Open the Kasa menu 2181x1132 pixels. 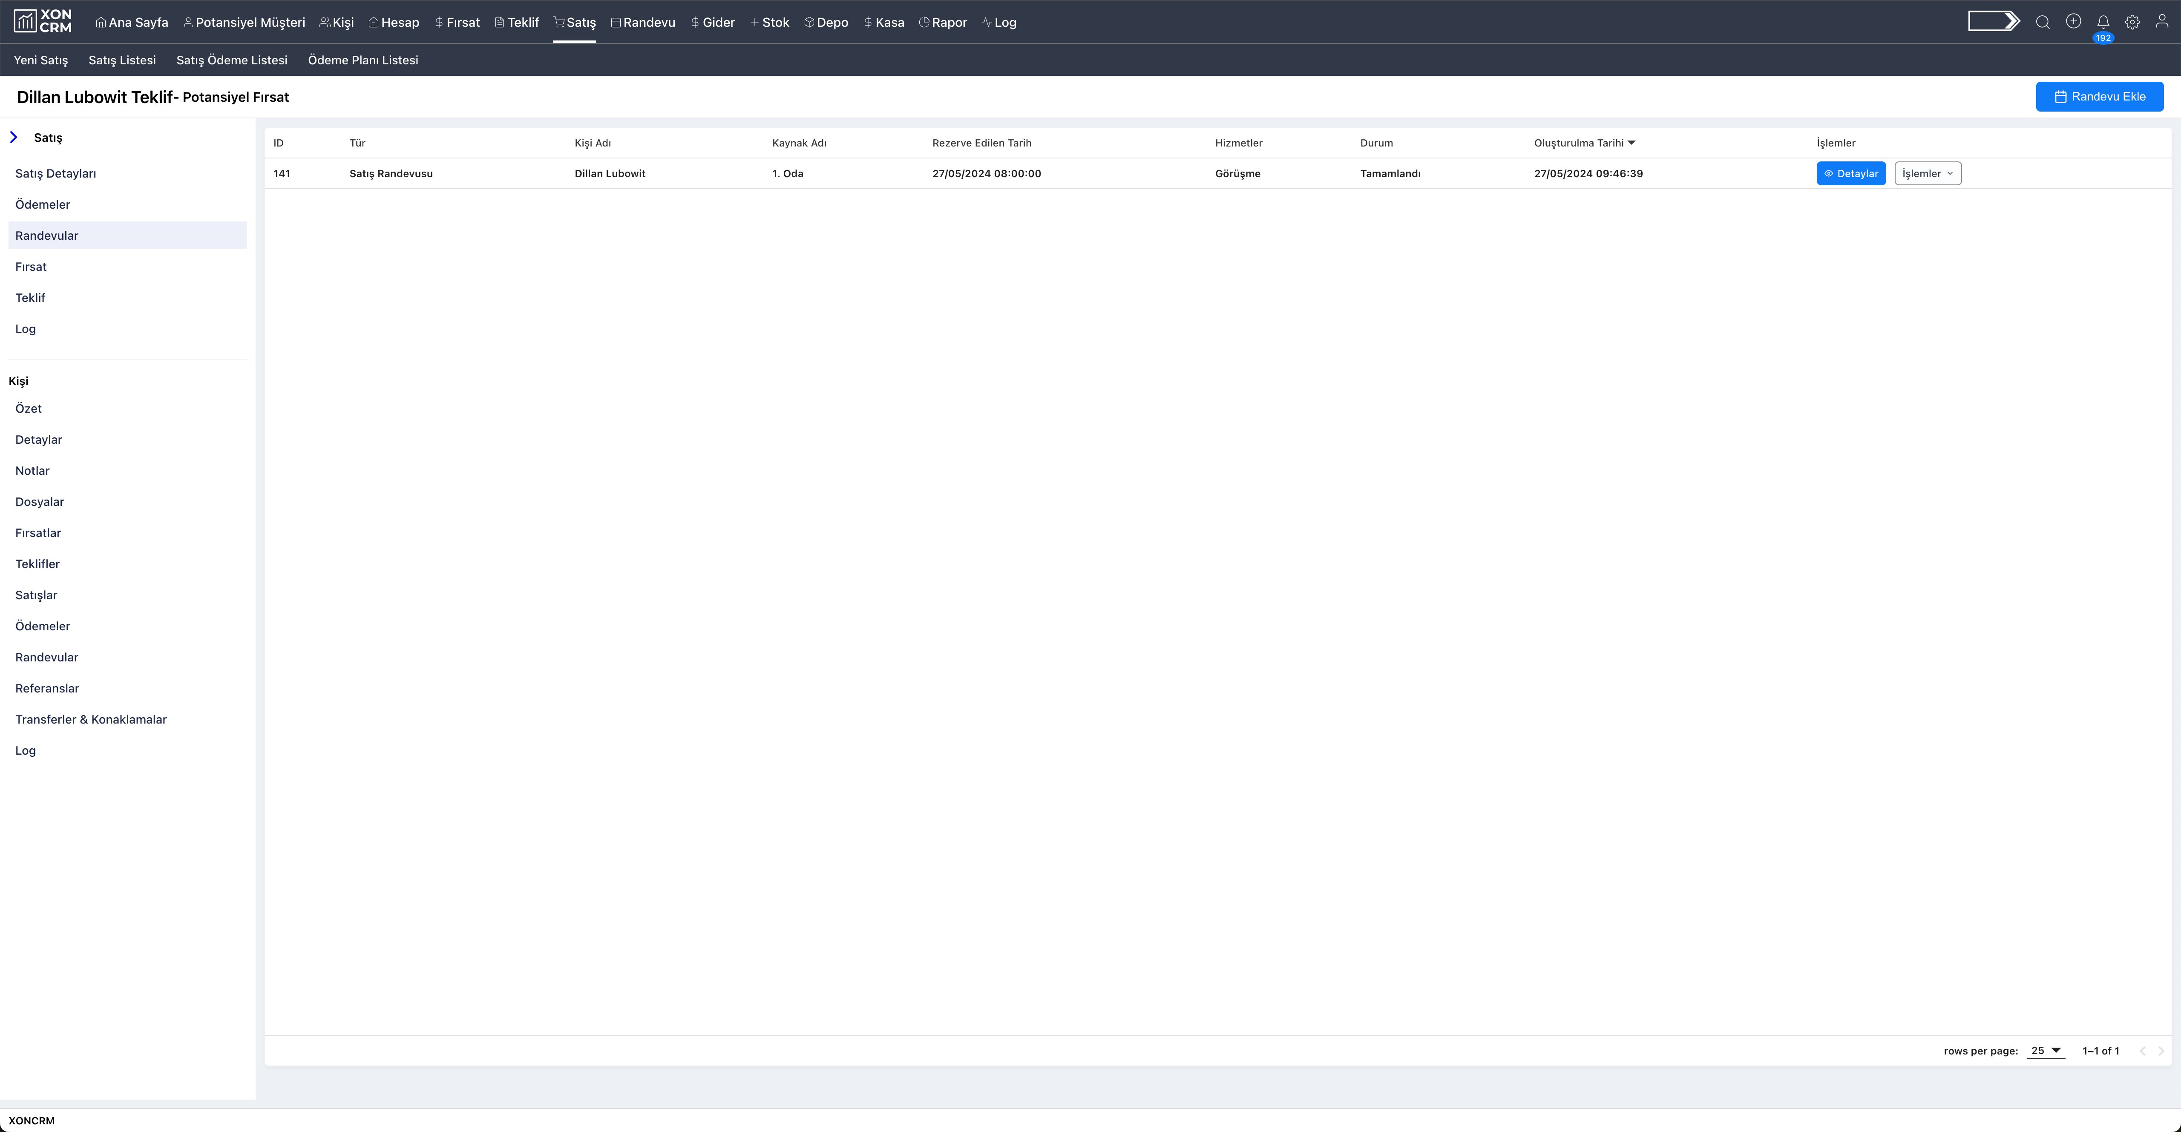coord(883,22)
